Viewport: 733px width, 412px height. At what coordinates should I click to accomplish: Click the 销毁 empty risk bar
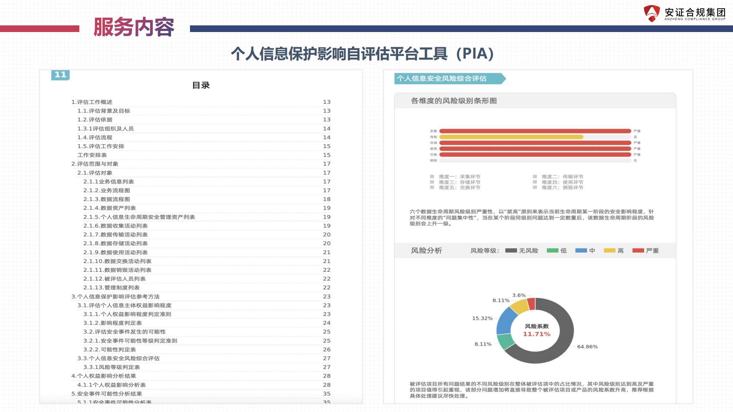click(535, 161)
